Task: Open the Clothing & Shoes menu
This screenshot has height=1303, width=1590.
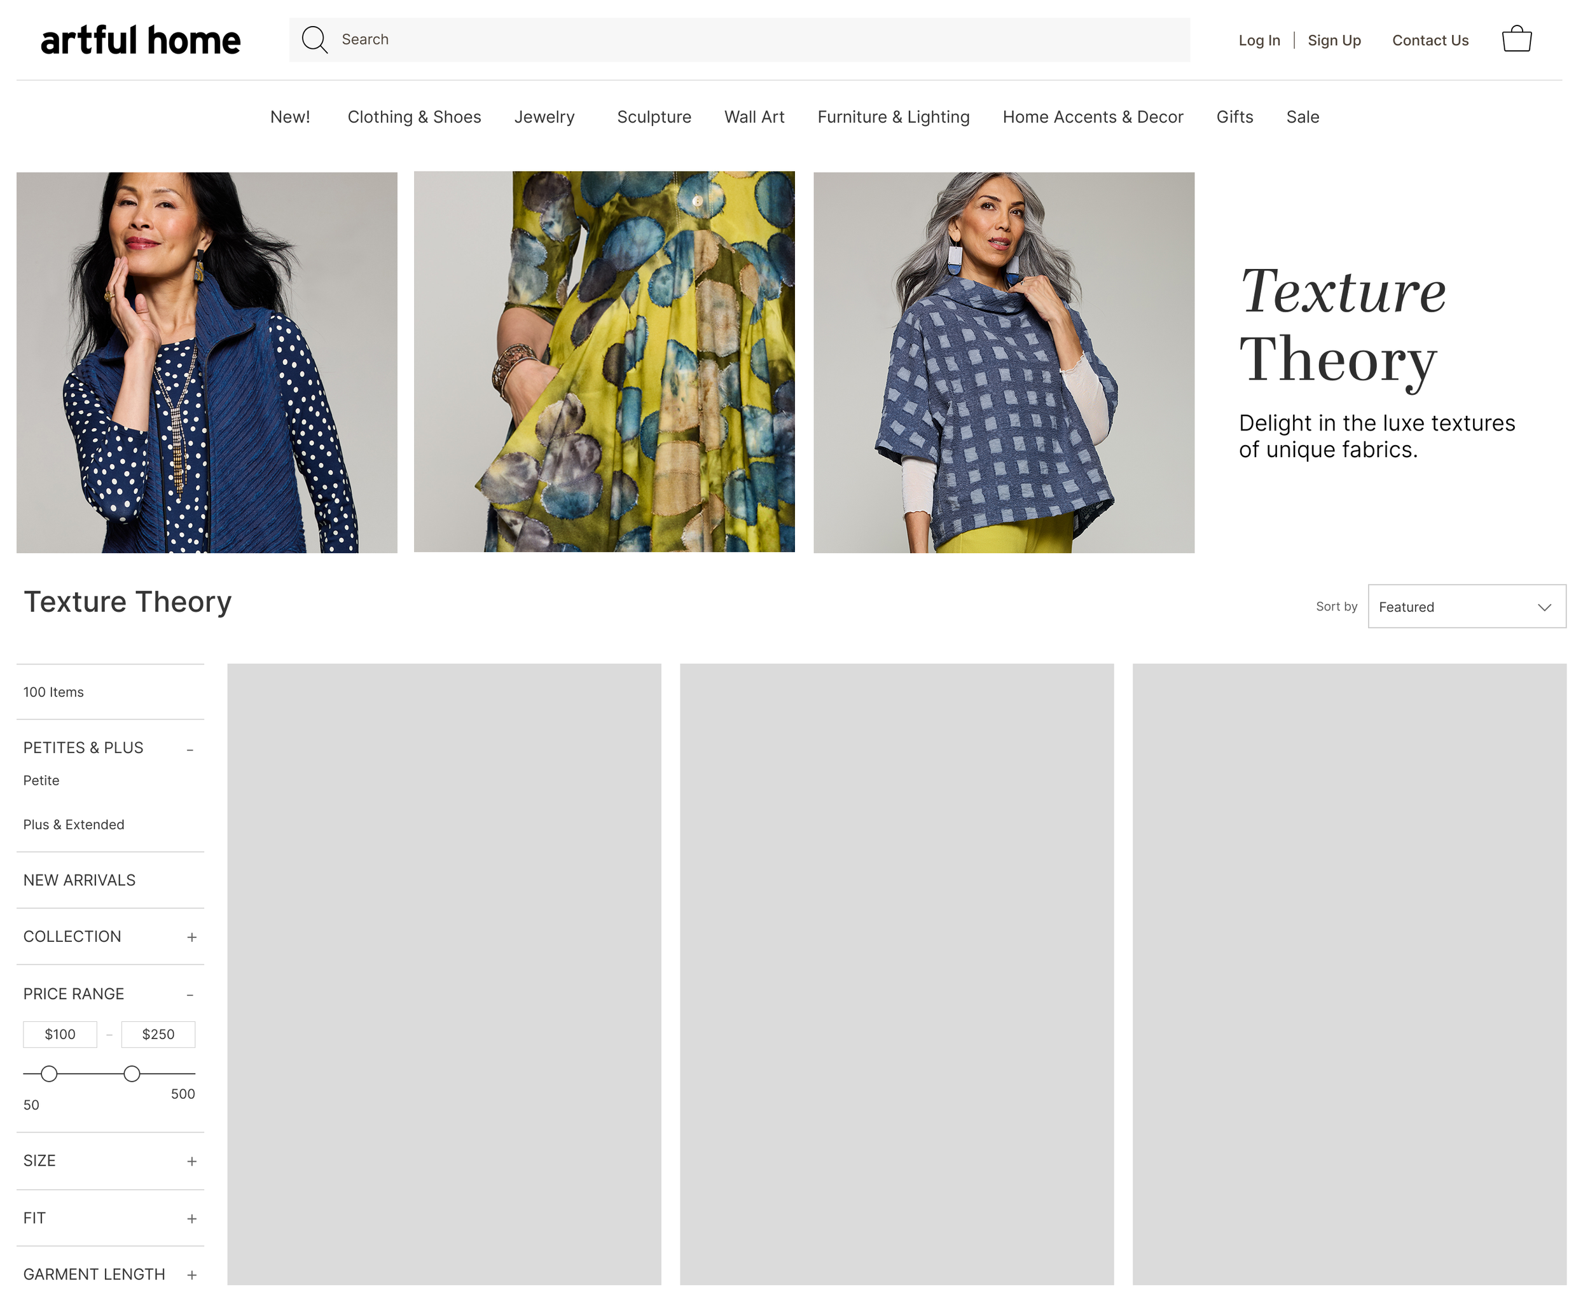Action: click(x=413, y=117)
